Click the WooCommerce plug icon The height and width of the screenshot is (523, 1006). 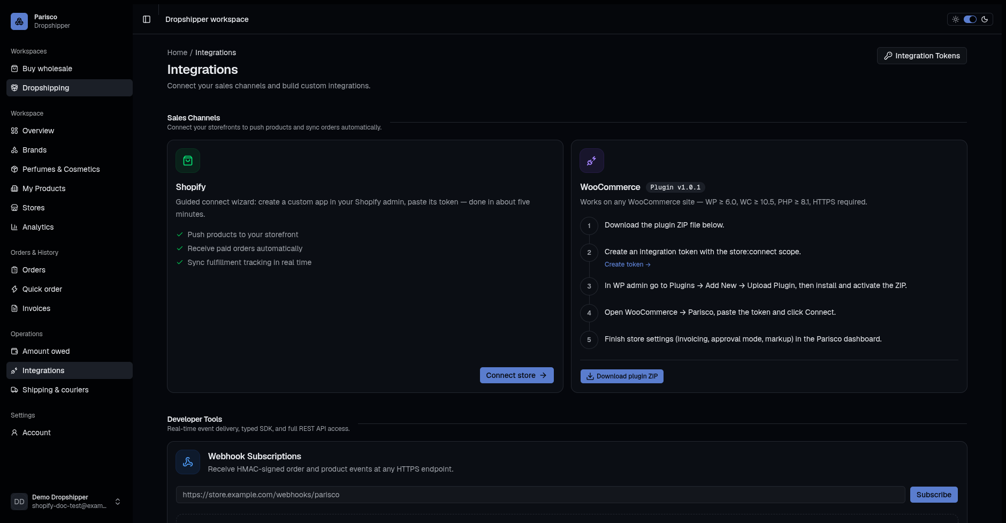coord(592,161)
